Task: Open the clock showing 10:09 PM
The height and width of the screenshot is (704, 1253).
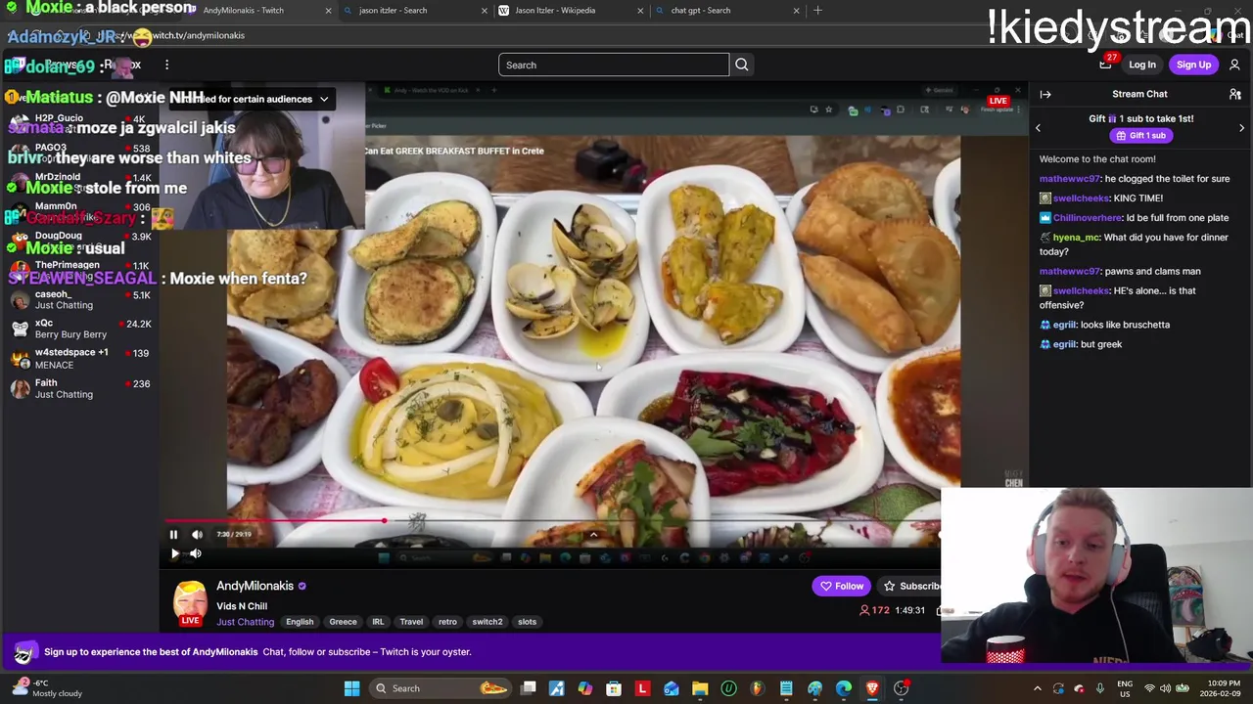Action: (x=1218, y=688)
